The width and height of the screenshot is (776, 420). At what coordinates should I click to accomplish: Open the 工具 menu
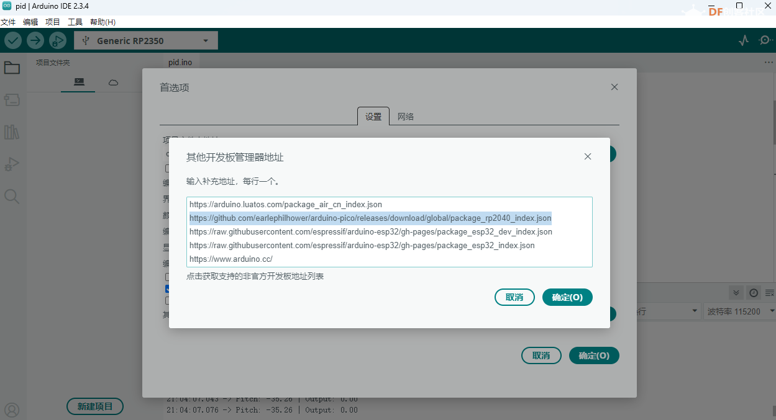coord(75,22)
